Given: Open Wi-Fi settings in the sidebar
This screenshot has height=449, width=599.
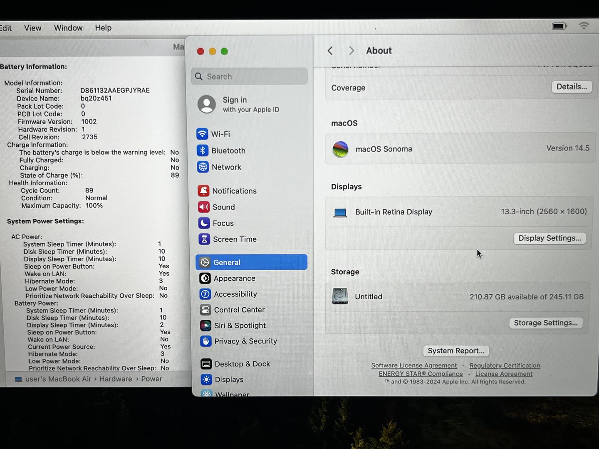Looking at the screenshot, I should [220, 134].
